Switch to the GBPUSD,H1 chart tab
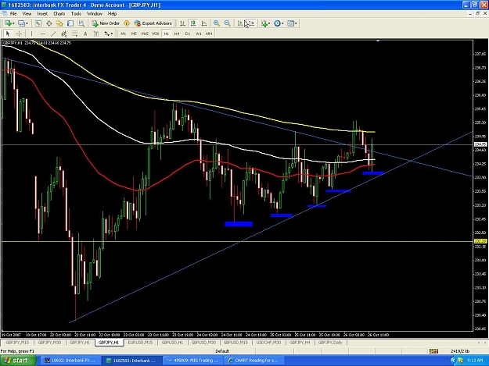489x366 pixels. click(x=172, y=343)
